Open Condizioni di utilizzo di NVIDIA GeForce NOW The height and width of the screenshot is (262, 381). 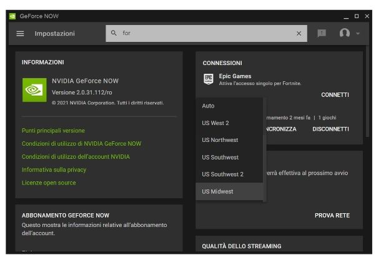coord(81,144)
